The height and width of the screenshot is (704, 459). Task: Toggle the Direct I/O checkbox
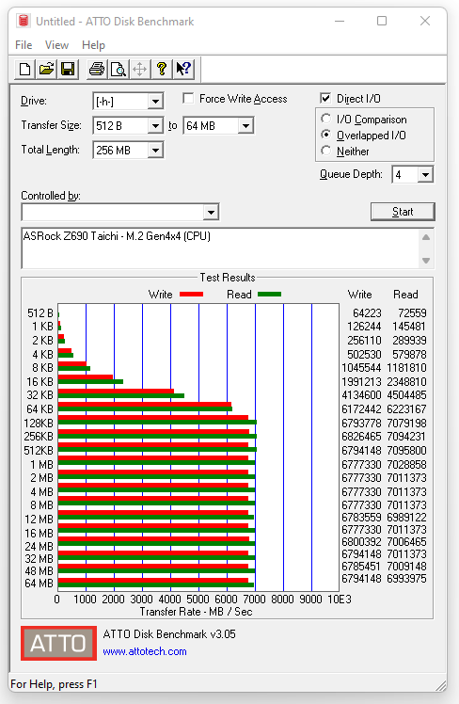pos(325,98)
